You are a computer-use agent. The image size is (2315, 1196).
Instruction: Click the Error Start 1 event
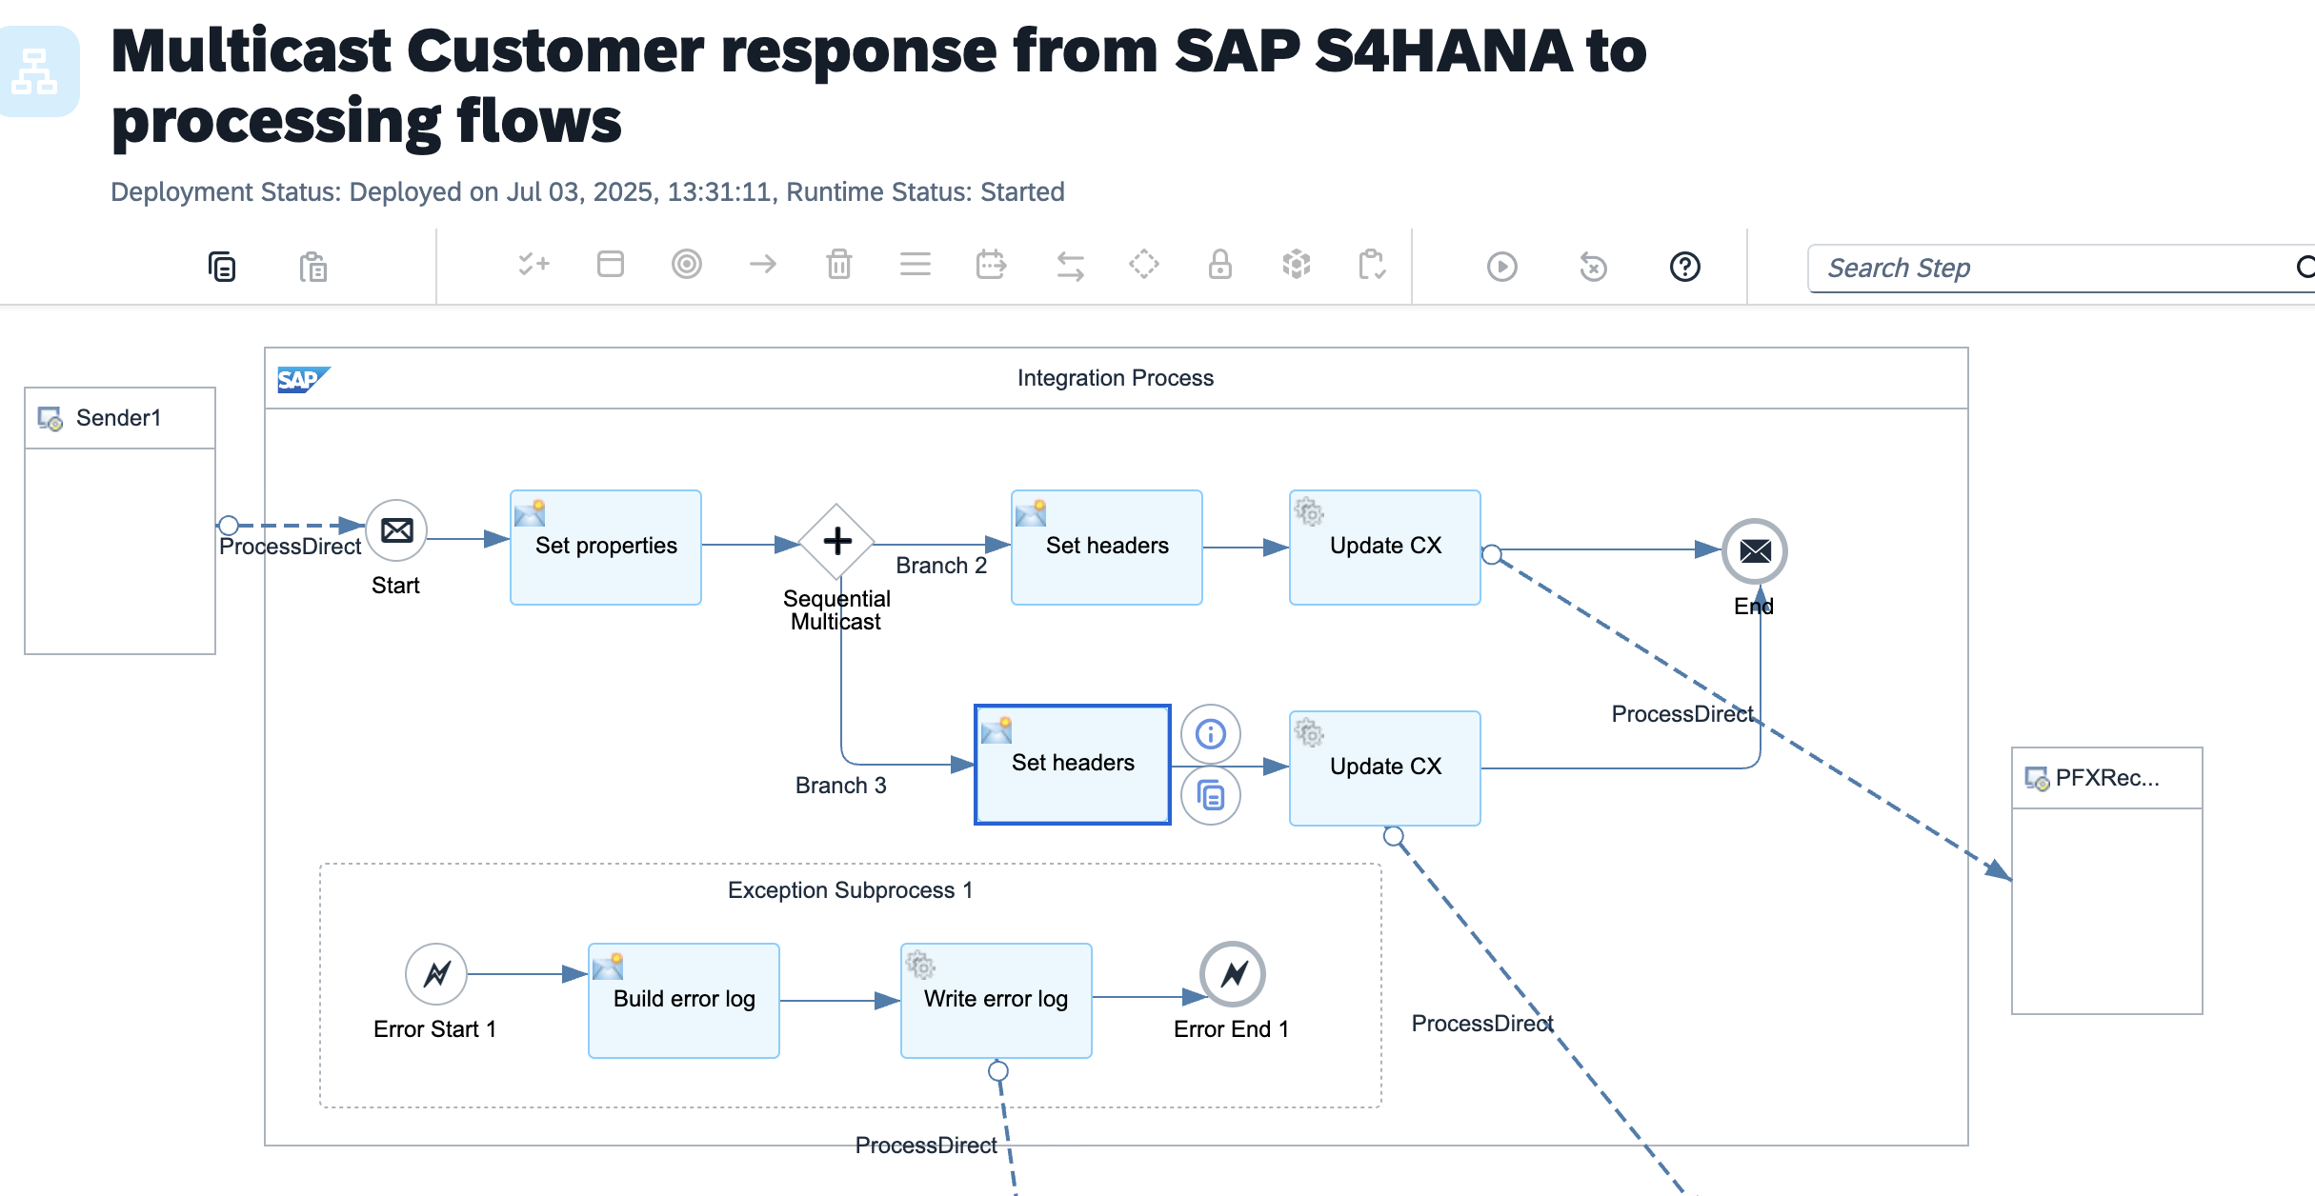[x=435, y=974]
